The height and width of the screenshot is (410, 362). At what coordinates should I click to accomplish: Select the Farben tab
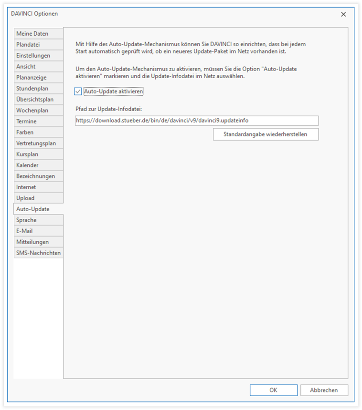pos(39,133)
